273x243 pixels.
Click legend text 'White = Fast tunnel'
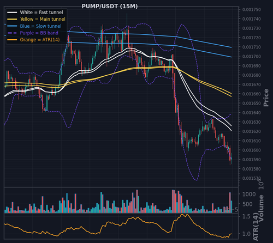pyautogui.click(x=41, y=13)
